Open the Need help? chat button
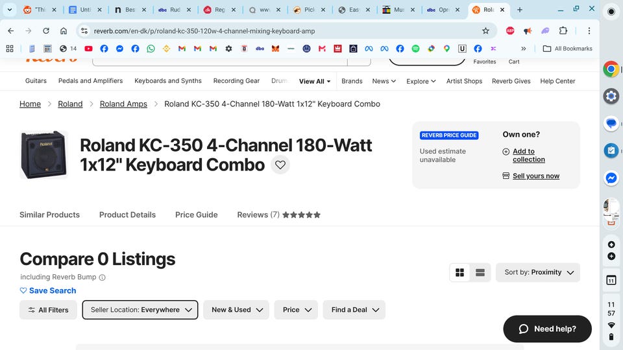Image resolution: width=623 pixels, height=350 pixels. (x=547, y=329)
